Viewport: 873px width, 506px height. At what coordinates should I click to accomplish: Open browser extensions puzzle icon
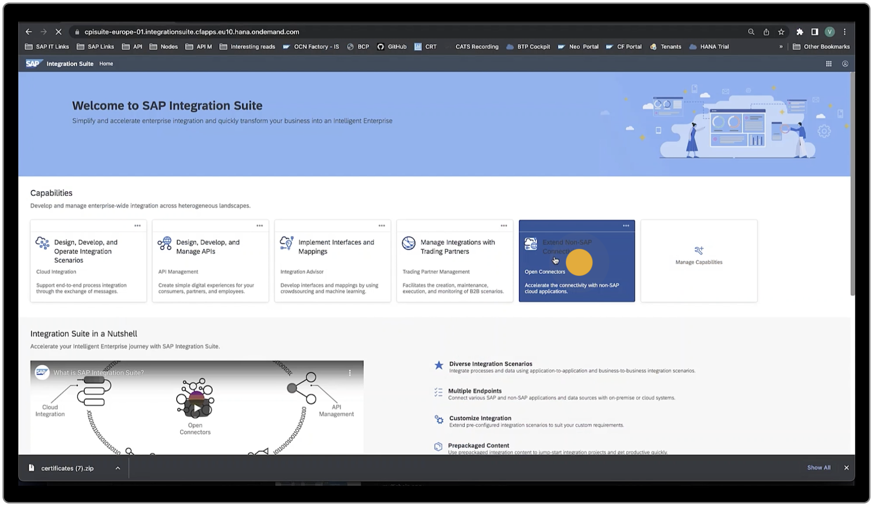coord(800,32)
